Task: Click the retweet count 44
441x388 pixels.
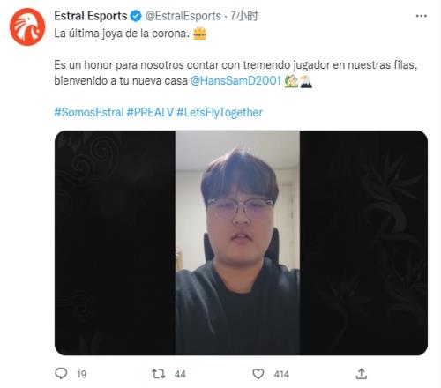Action: click(x=180, y=374)
